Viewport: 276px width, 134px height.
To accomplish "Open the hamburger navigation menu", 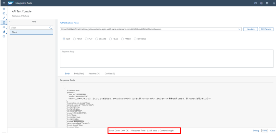I will tap(4, 3).
